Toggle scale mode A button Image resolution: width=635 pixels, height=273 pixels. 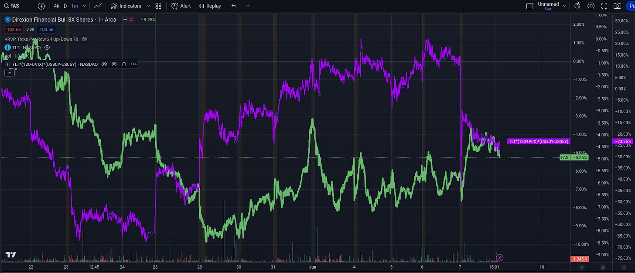coord(581,267)
